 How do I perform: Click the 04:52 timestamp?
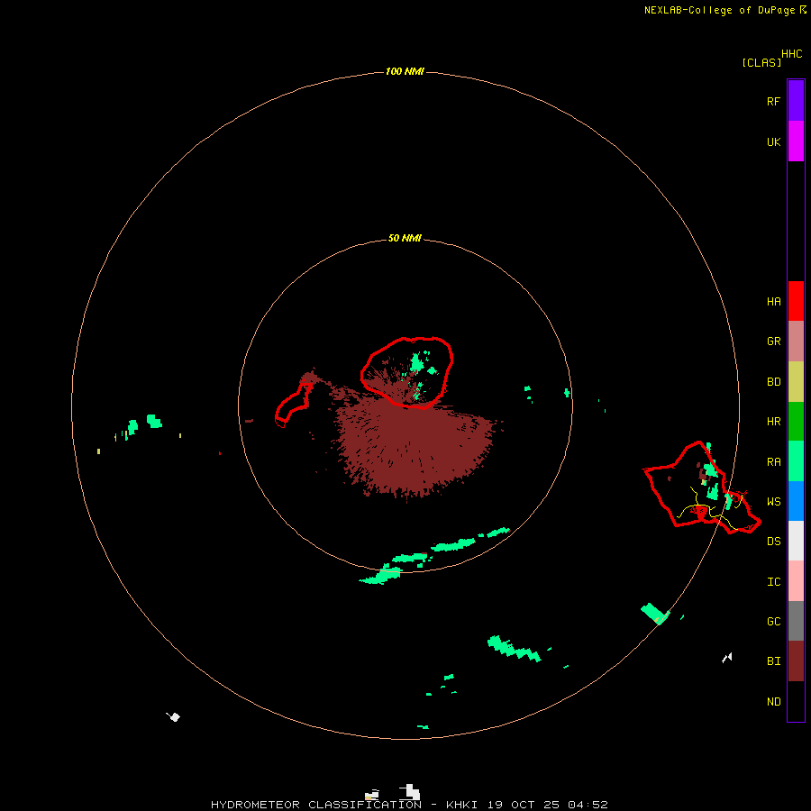click(x=588, y=805)
